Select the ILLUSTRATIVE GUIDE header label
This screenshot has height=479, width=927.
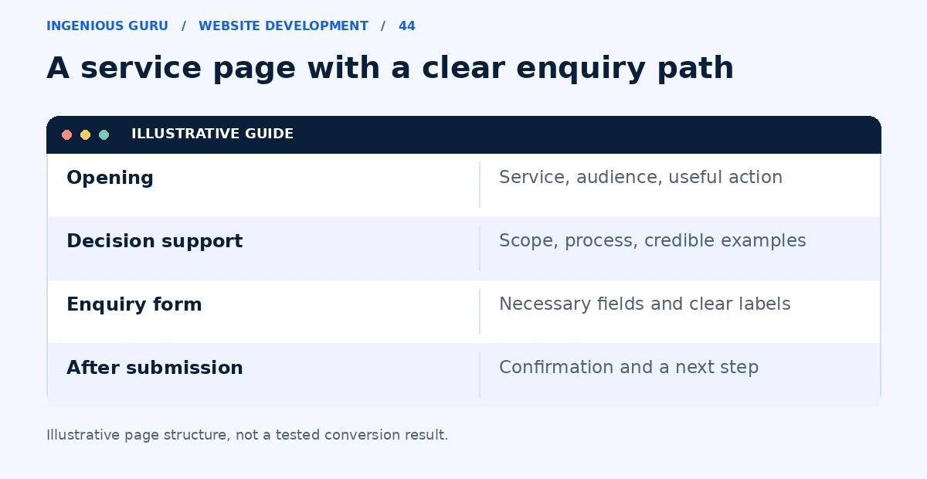212,134
